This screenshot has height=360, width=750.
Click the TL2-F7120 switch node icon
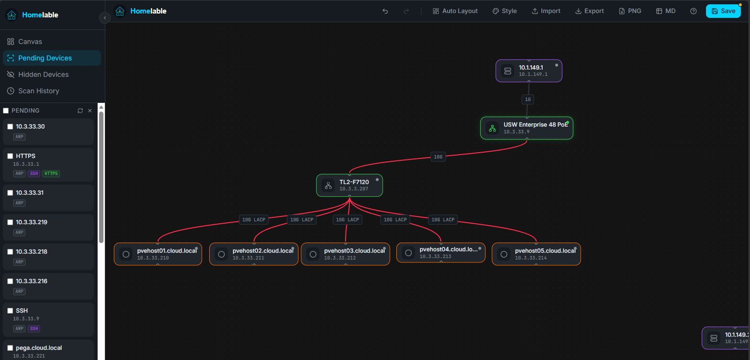click(x=328, y=186)
